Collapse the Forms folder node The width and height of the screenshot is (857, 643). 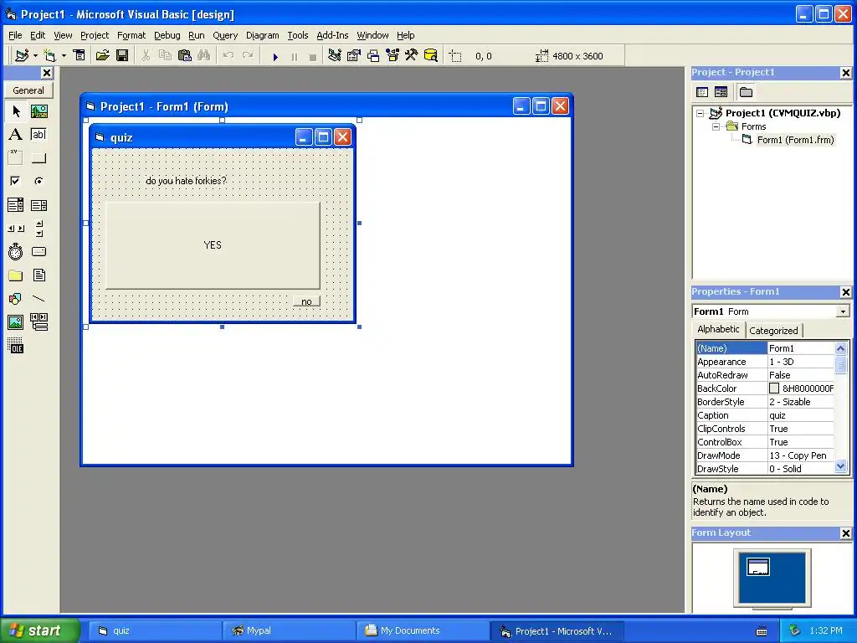[716, 126]
